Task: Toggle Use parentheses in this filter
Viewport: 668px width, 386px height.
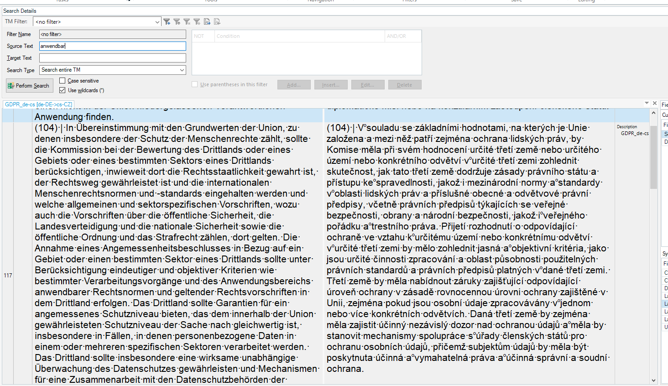Action: [x=195, y=84]
